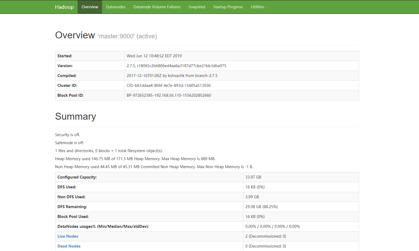The height and width of the screenshot is (251, 419).
Task: Select the Started date value
Action: click(154, 56)
